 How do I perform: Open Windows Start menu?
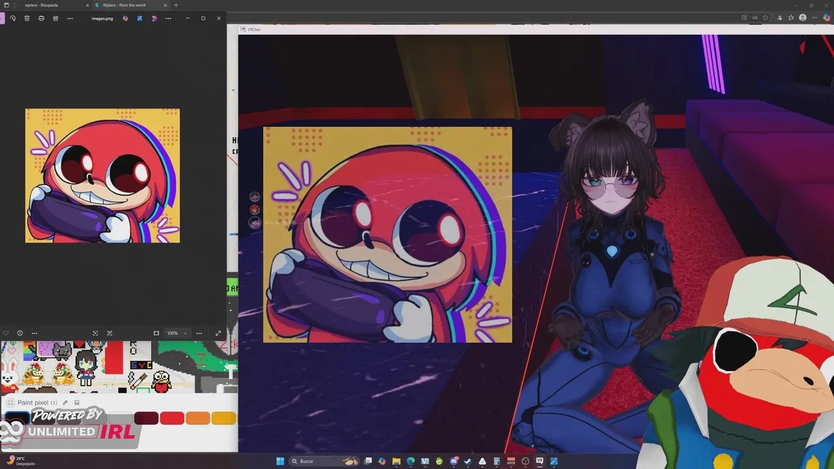280,461
